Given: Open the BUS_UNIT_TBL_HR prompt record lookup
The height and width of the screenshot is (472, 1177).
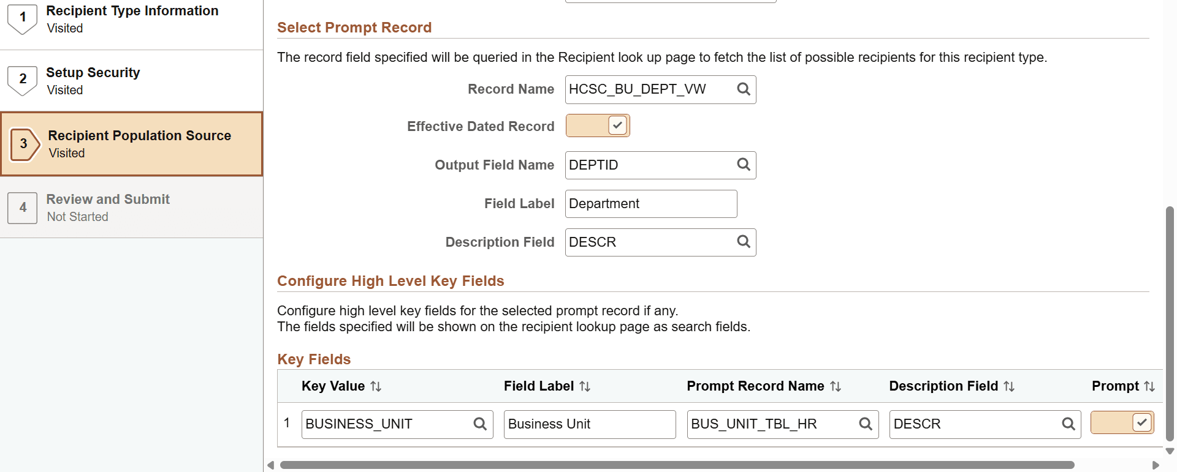Looking at the screenshot, I should point(866,424).
